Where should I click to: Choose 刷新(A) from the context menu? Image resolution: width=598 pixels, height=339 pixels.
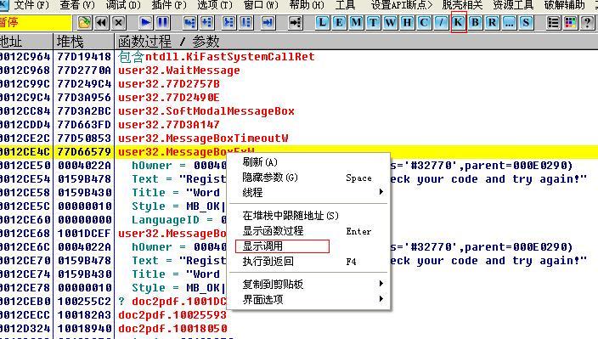pos(309,162)
